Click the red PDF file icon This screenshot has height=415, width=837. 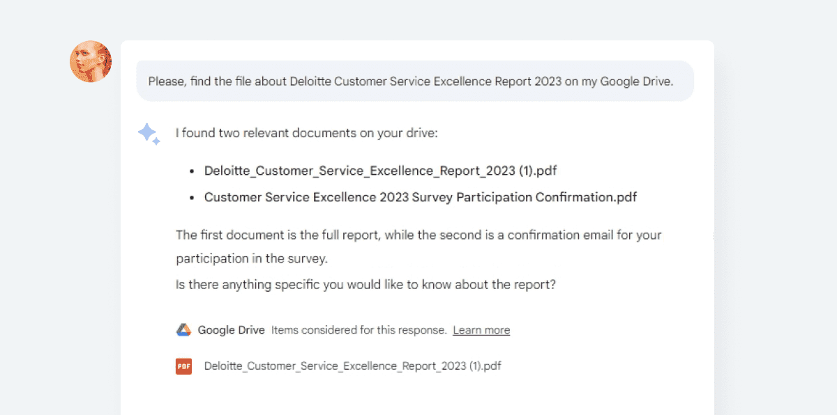[x=183, y=366]
